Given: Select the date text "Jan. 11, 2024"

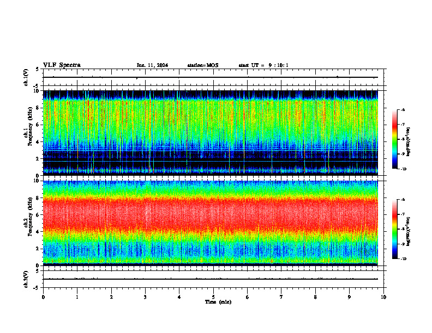Looking at the screenshot, I should pos(152,65).
